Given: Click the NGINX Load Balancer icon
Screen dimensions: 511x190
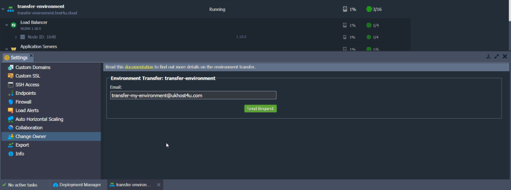Looking at the screenshot, I should [13, 25].
